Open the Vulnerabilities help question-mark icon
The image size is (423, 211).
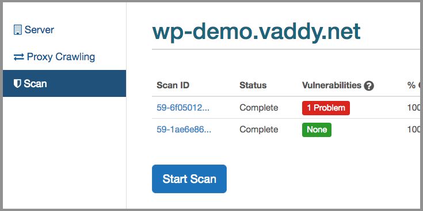pyautogui.click(x=369, y=86)
